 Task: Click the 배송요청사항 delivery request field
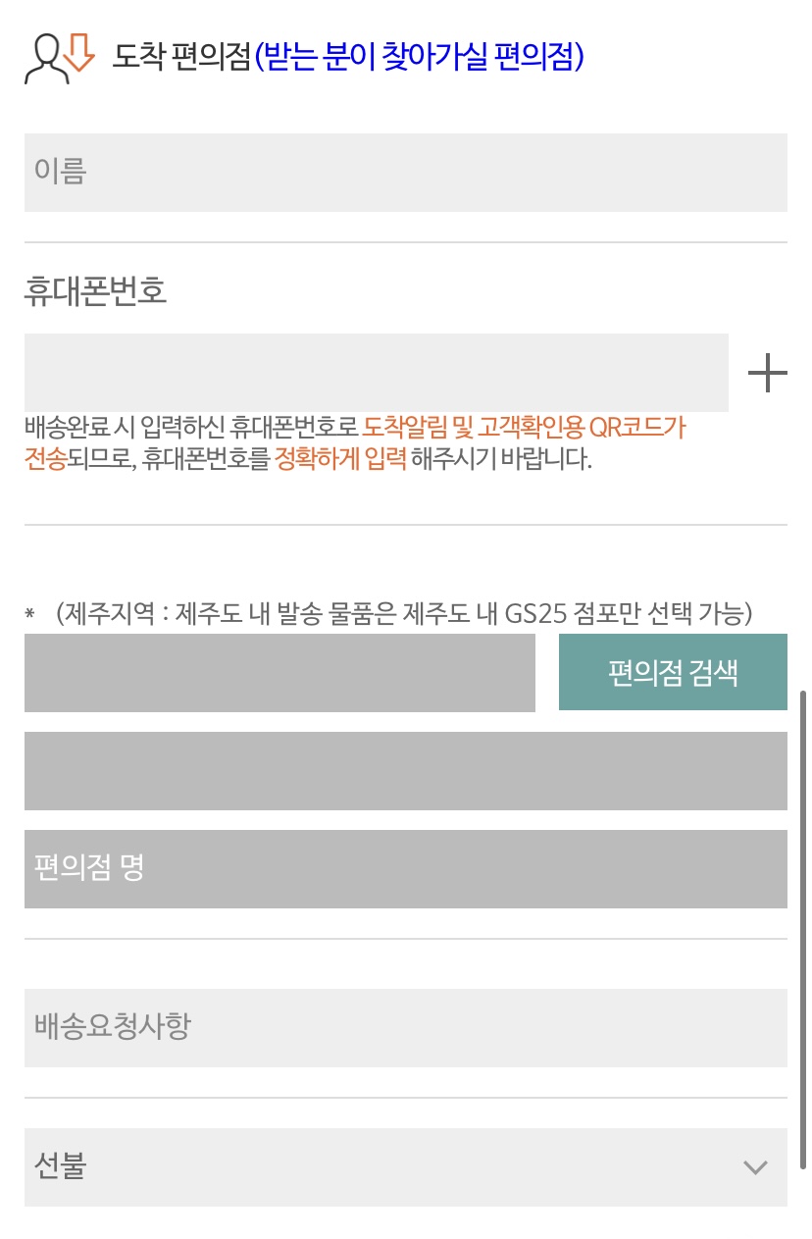pyautogui.click(x=406, y=1027)
